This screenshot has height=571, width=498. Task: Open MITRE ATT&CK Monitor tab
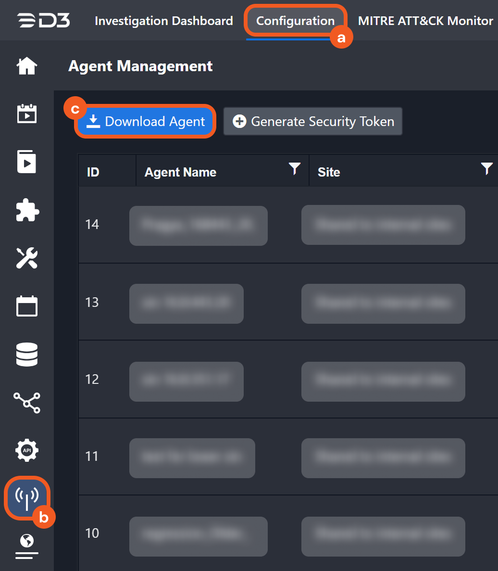coord(425,21)
